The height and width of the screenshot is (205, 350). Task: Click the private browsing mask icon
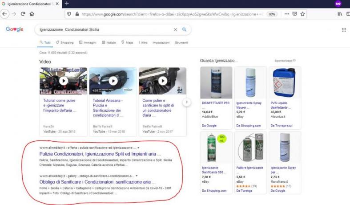338,4
